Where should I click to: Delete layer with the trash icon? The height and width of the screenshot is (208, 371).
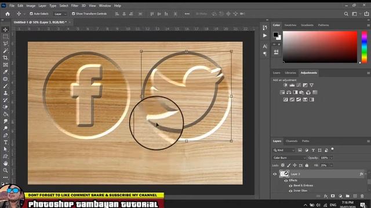tap(362, 196)
